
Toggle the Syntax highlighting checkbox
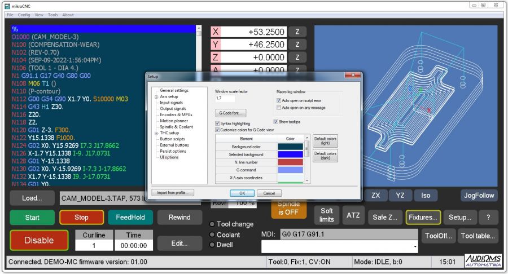coord(218,123)
